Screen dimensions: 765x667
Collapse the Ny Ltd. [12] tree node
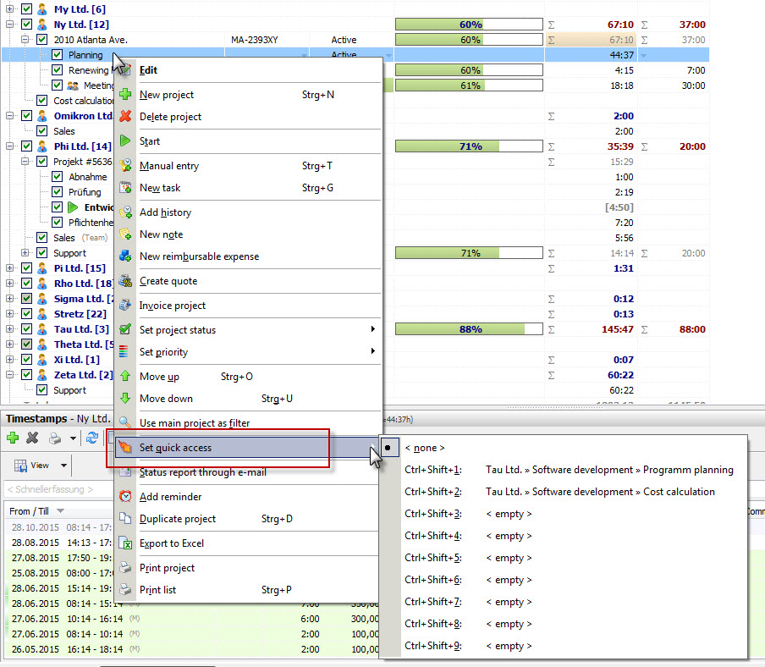tap(10, 25)
